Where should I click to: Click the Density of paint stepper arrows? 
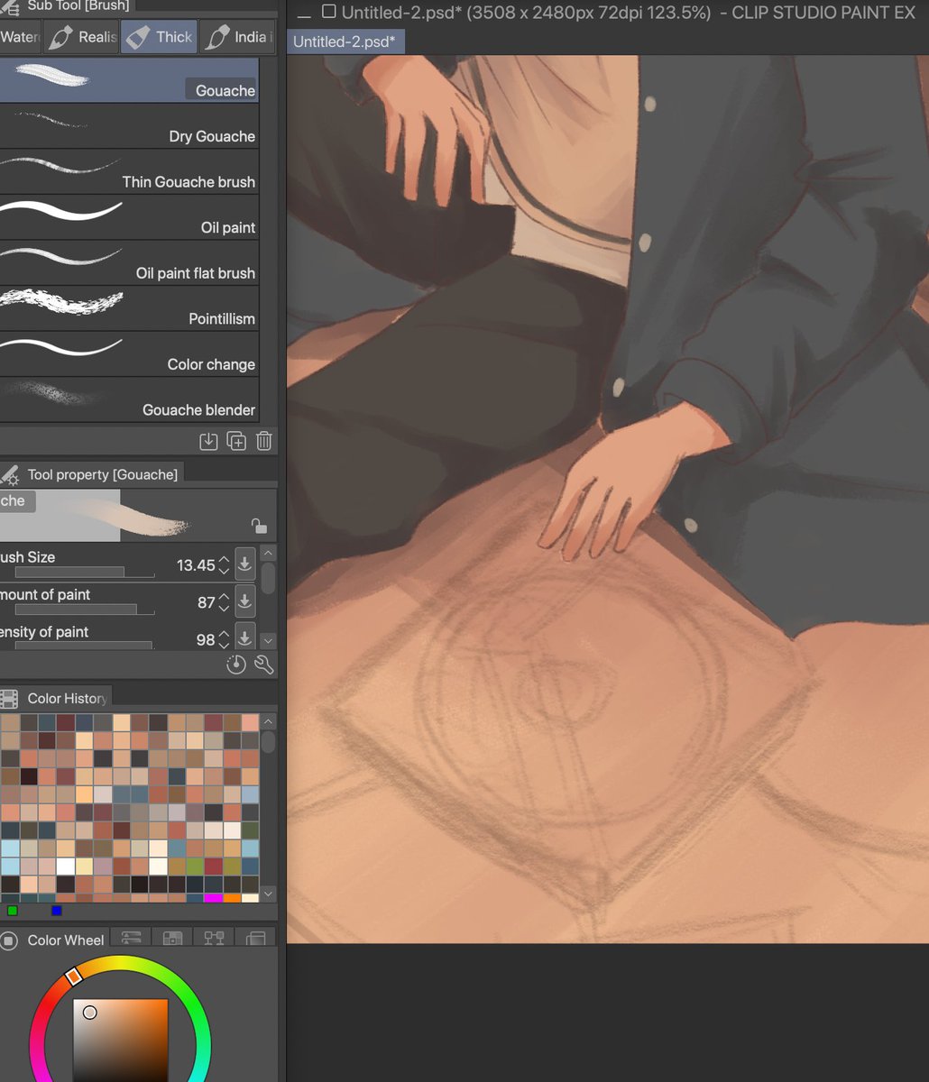[x=224, y=639]
